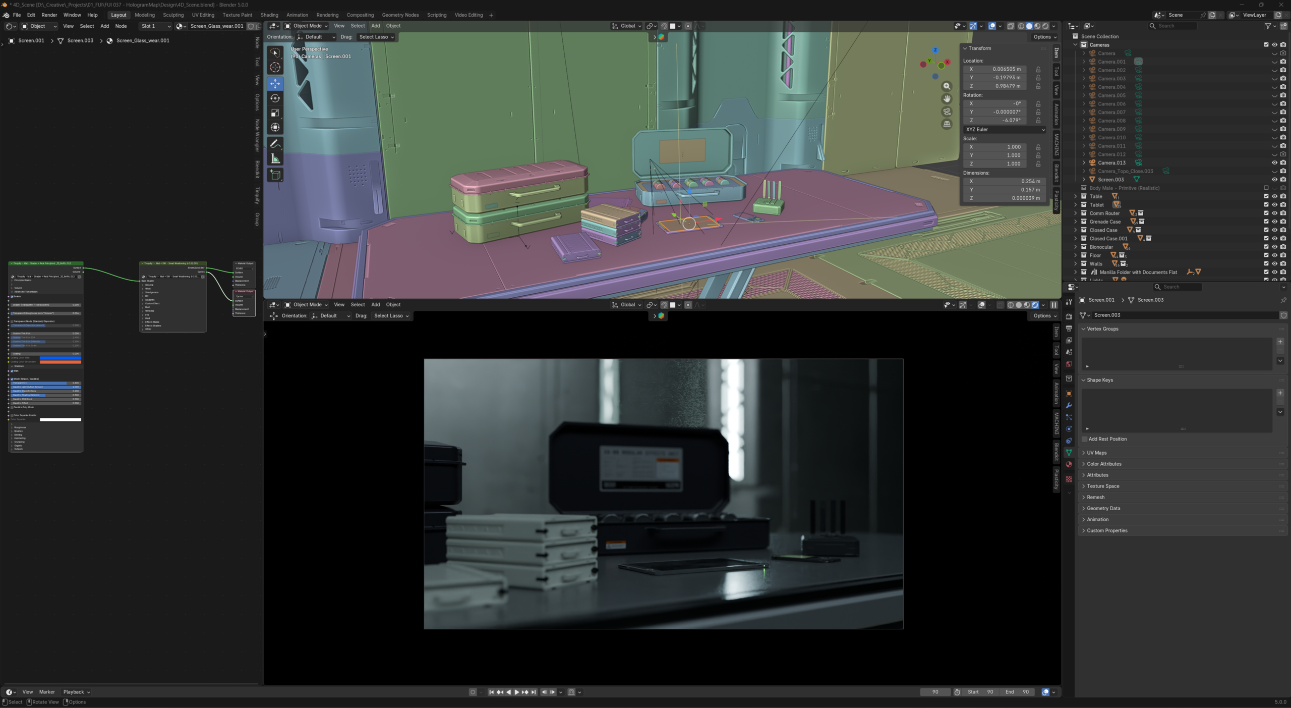Select the Add Cube tool
1291x708 pixels.
(275, 175)
